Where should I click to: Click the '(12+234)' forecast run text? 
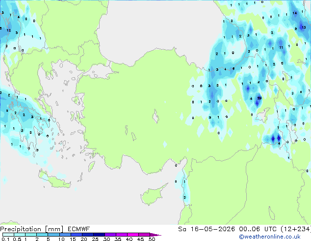(x=296, y=229)
